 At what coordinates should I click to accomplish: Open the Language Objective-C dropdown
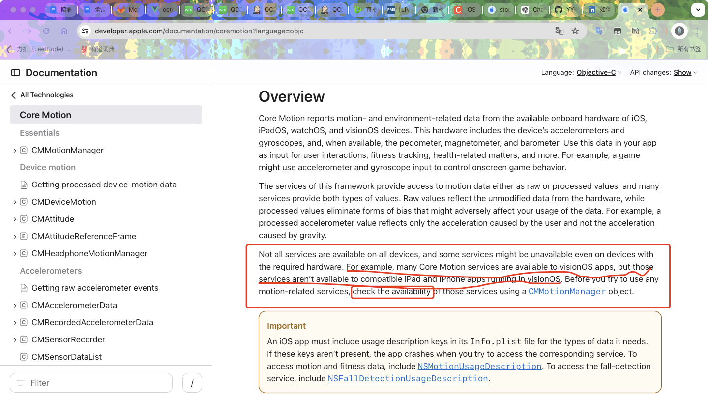tap(599, 73)
